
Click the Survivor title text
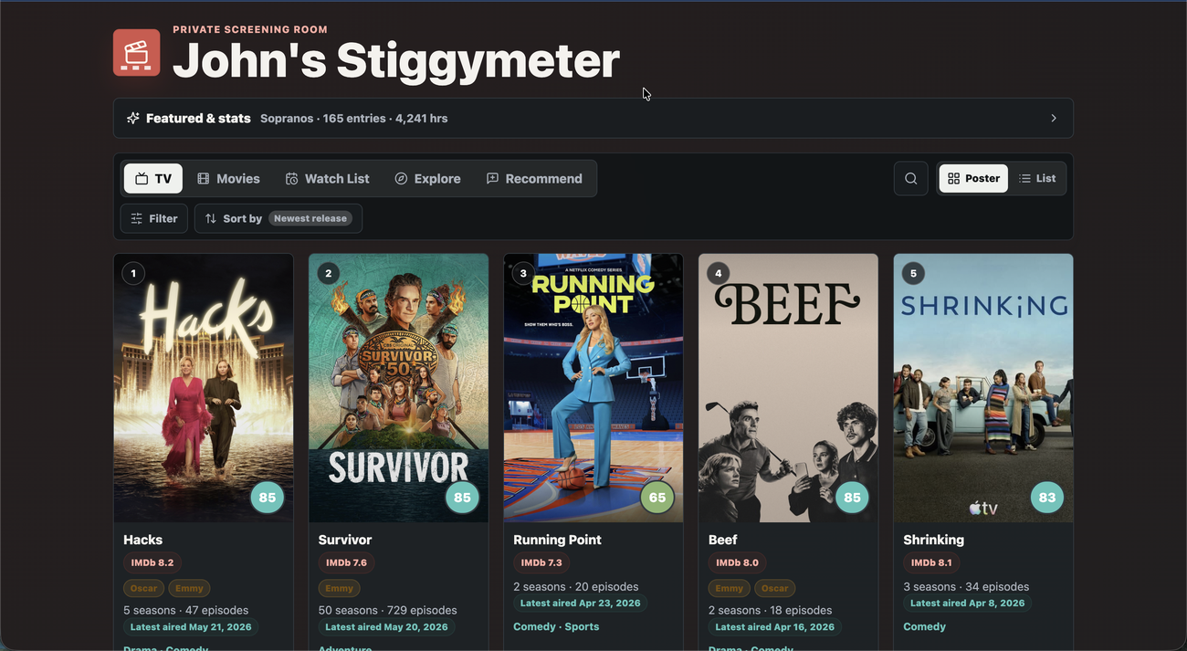pyautogui.click(x=345, y=540)
